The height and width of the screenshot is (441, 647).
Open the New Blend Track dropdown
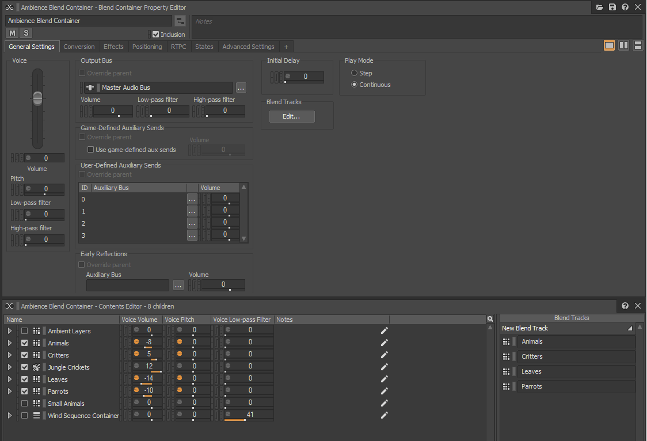630,328
